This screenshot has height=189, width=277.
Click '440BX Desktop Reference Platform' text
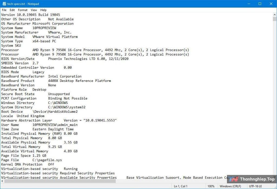click(x=80, y=81)
